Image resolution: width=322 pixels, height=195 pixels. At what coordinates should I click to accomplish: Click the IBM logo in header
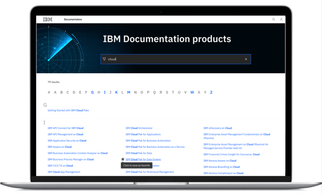pyautogui.click(x=48, y=19)
